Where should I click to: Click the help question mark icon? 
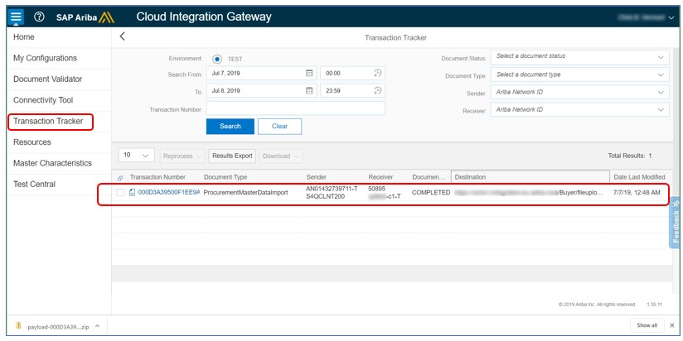39,17
